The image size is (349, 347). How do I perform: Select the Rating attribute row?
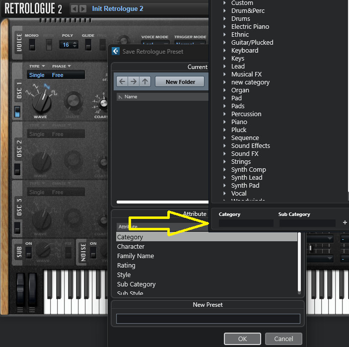pyautogui.click(x=207, y=265)
